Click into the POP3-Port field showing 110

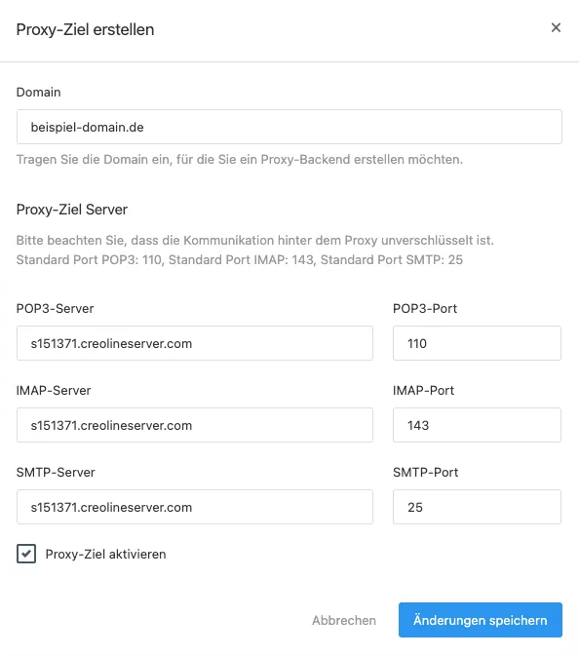coord(477,343)
